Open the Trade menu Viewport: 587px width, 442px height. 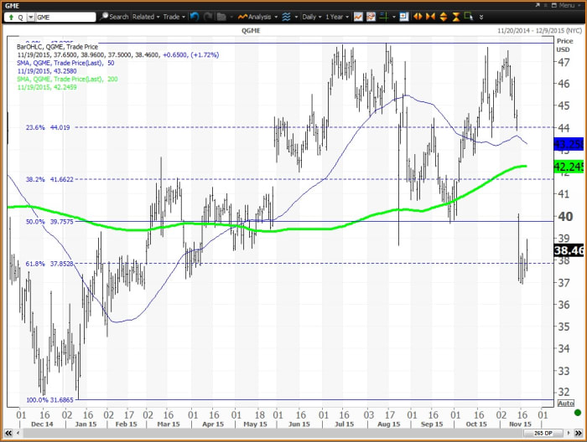pyautogui.click(x=173, y=17)
